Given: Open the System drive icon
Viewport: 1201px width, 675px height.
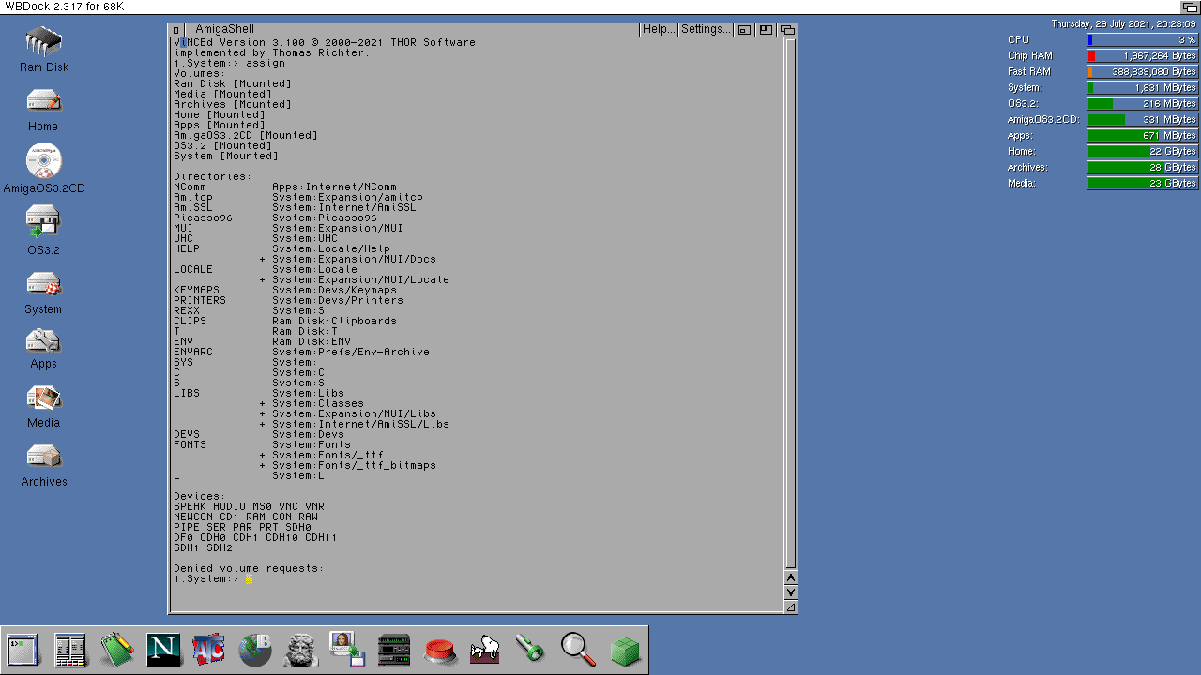Looking at the screenshot, I should [43, 283].
